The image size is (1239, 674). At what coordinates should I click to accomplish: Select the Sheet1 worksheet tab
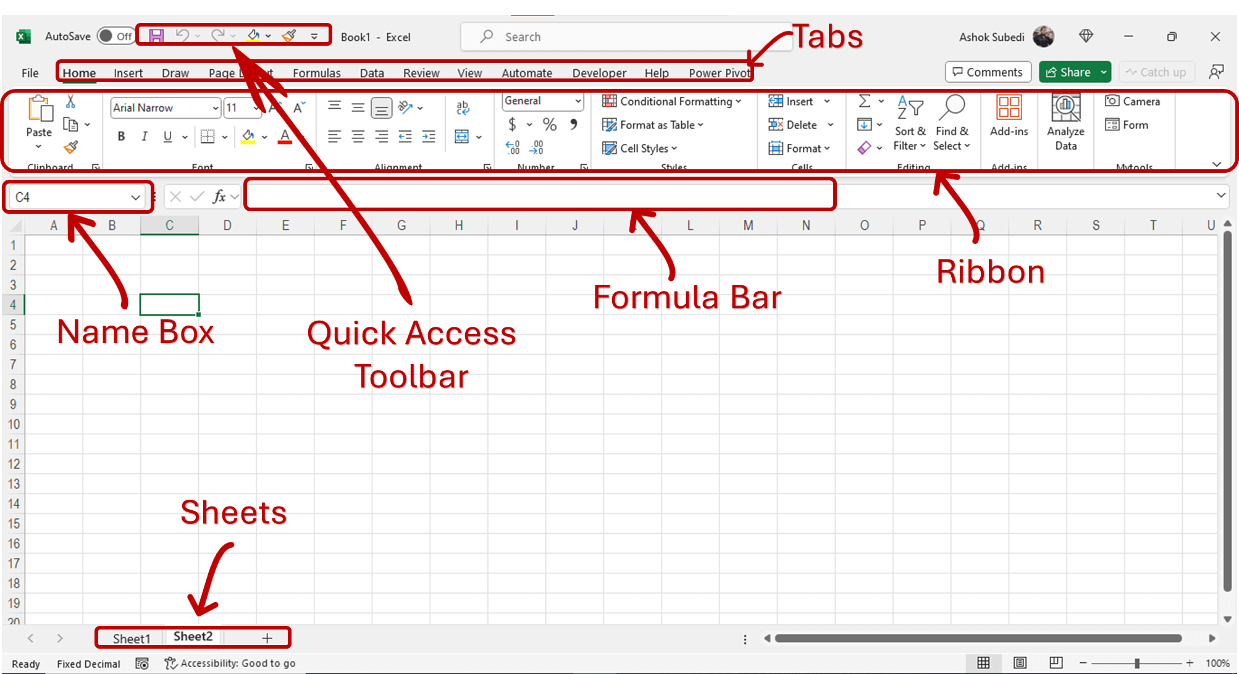click(x=131, y=638)
